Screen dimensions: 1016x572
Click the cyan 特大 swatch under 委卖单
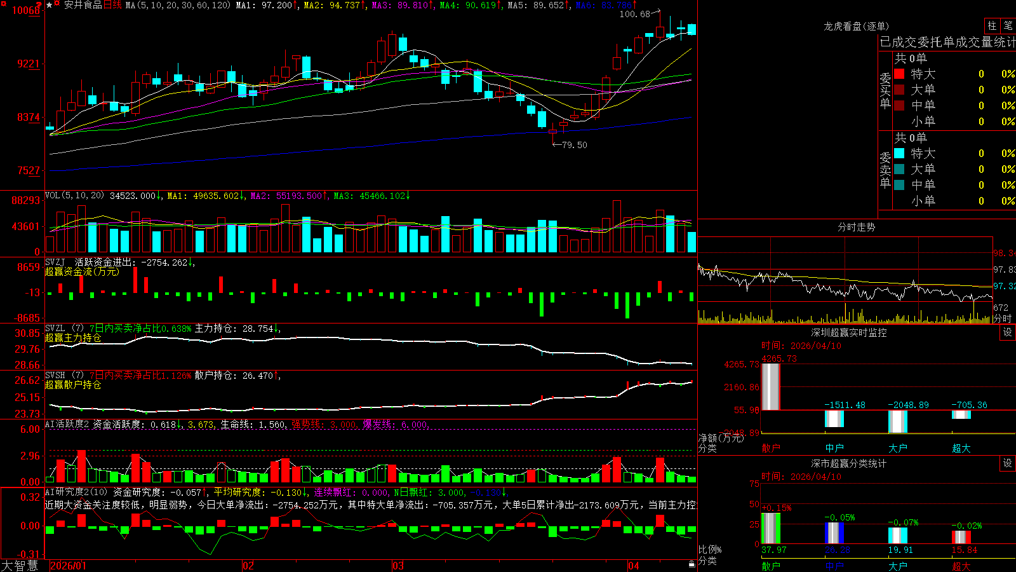click(x=899, y=153)
